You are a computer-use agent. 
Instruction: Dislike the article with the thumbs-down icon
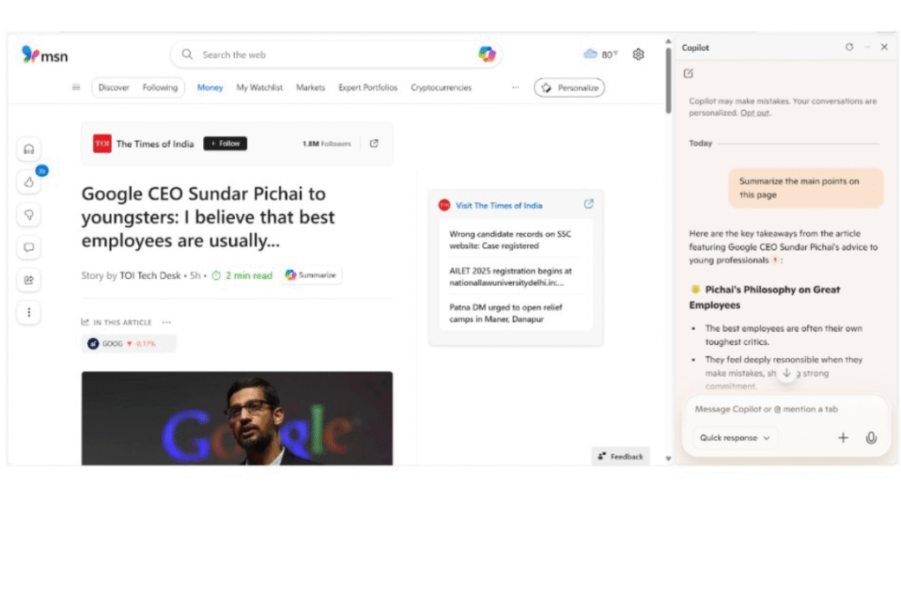[29, 215]
